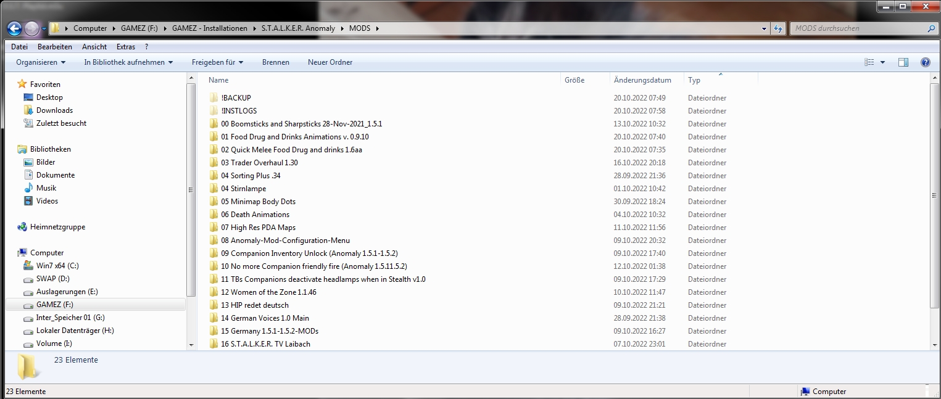941x399 pixels.
Task: Select Inter_Speicher 01 (G:) drive
Action: point(70,317)
